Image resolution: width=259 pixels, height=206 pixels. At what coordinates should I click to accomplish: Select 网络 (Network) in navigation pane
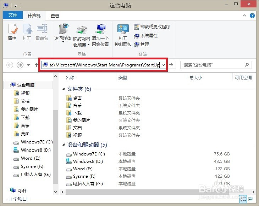point(18,190)
